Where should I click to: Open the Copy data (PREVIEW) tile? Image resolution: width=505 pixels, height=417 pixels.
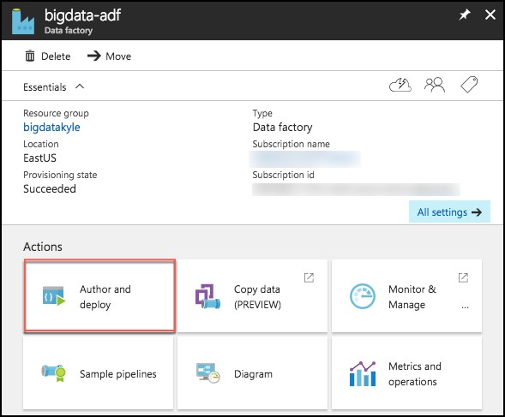(252, 296)
